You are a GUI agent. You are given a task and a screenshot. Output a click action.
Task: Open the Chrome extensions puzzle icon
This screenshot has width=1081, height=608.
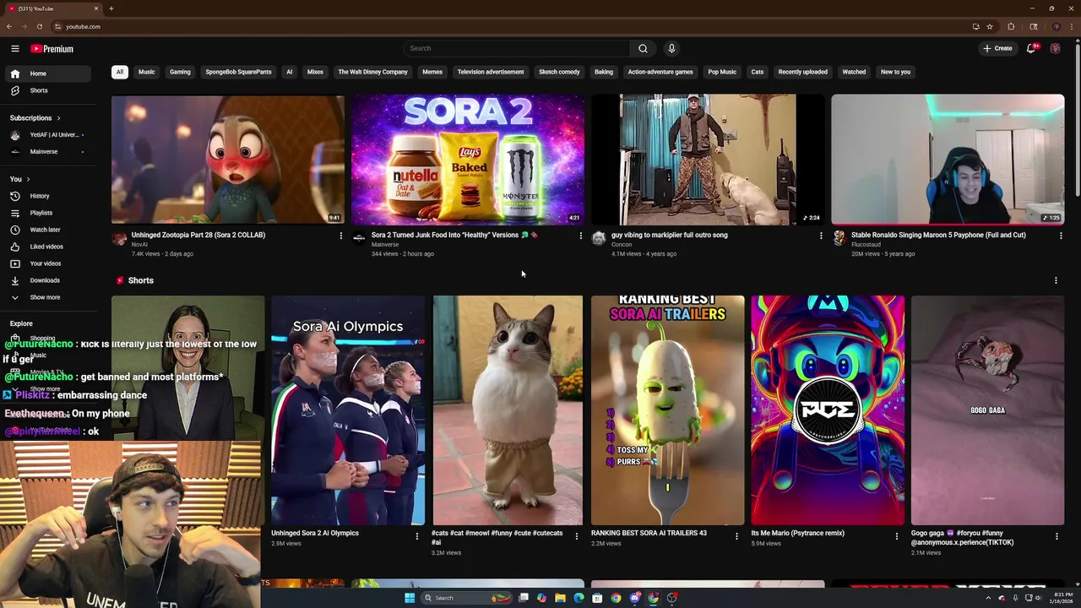[x=1011, y=26]
